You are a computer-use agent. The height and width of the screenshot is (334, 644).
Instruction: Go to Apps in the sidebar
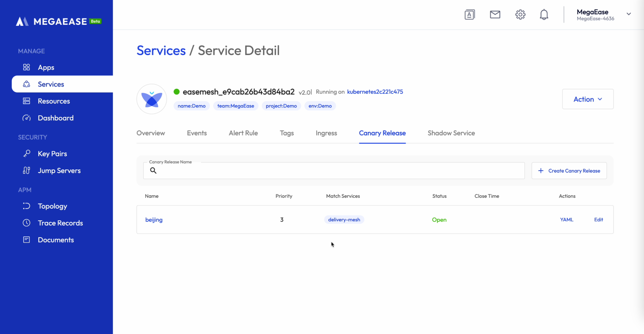click(x=46, y=67)
